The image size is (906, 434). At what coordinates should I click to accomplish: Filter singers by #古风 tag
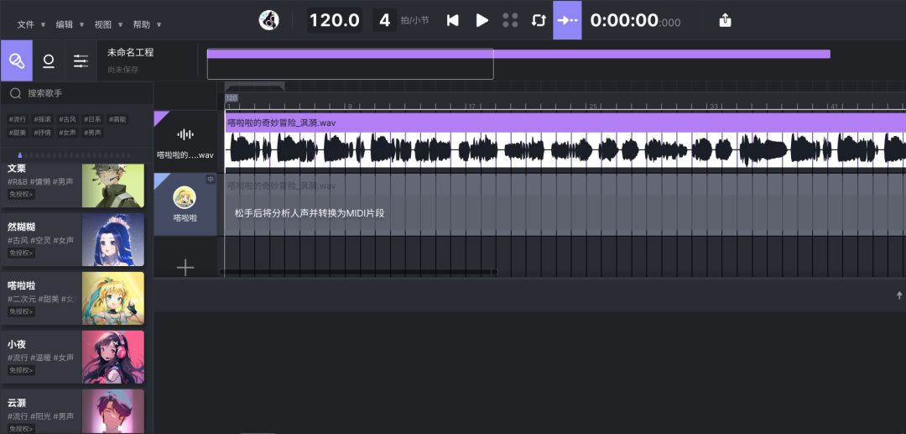coord(67,119)
